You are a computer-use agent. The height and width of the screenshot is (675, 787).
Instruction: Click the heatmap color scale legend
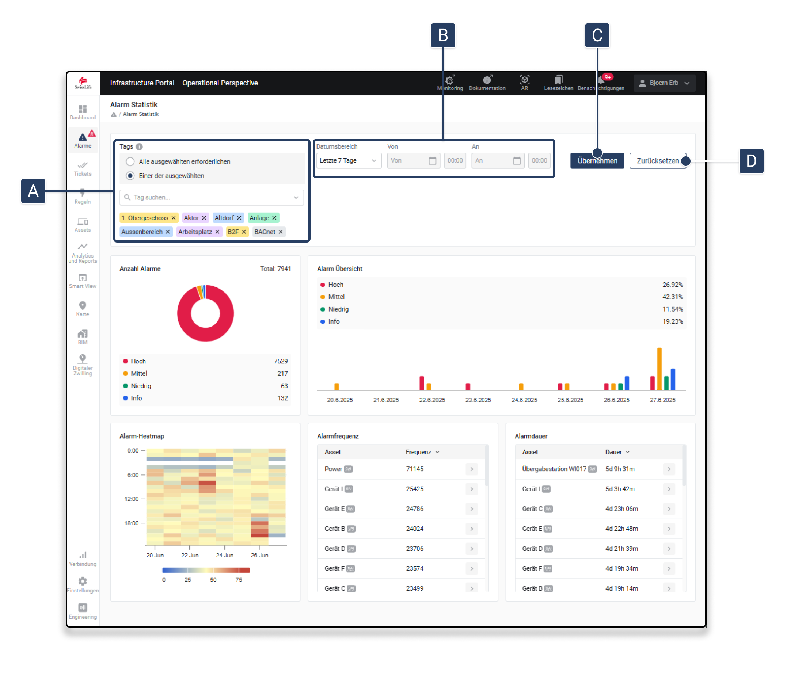(206, 570)
